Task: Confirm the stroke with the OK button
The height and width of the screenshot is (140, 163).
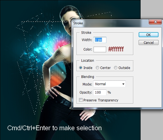Action: coord(148,35)
